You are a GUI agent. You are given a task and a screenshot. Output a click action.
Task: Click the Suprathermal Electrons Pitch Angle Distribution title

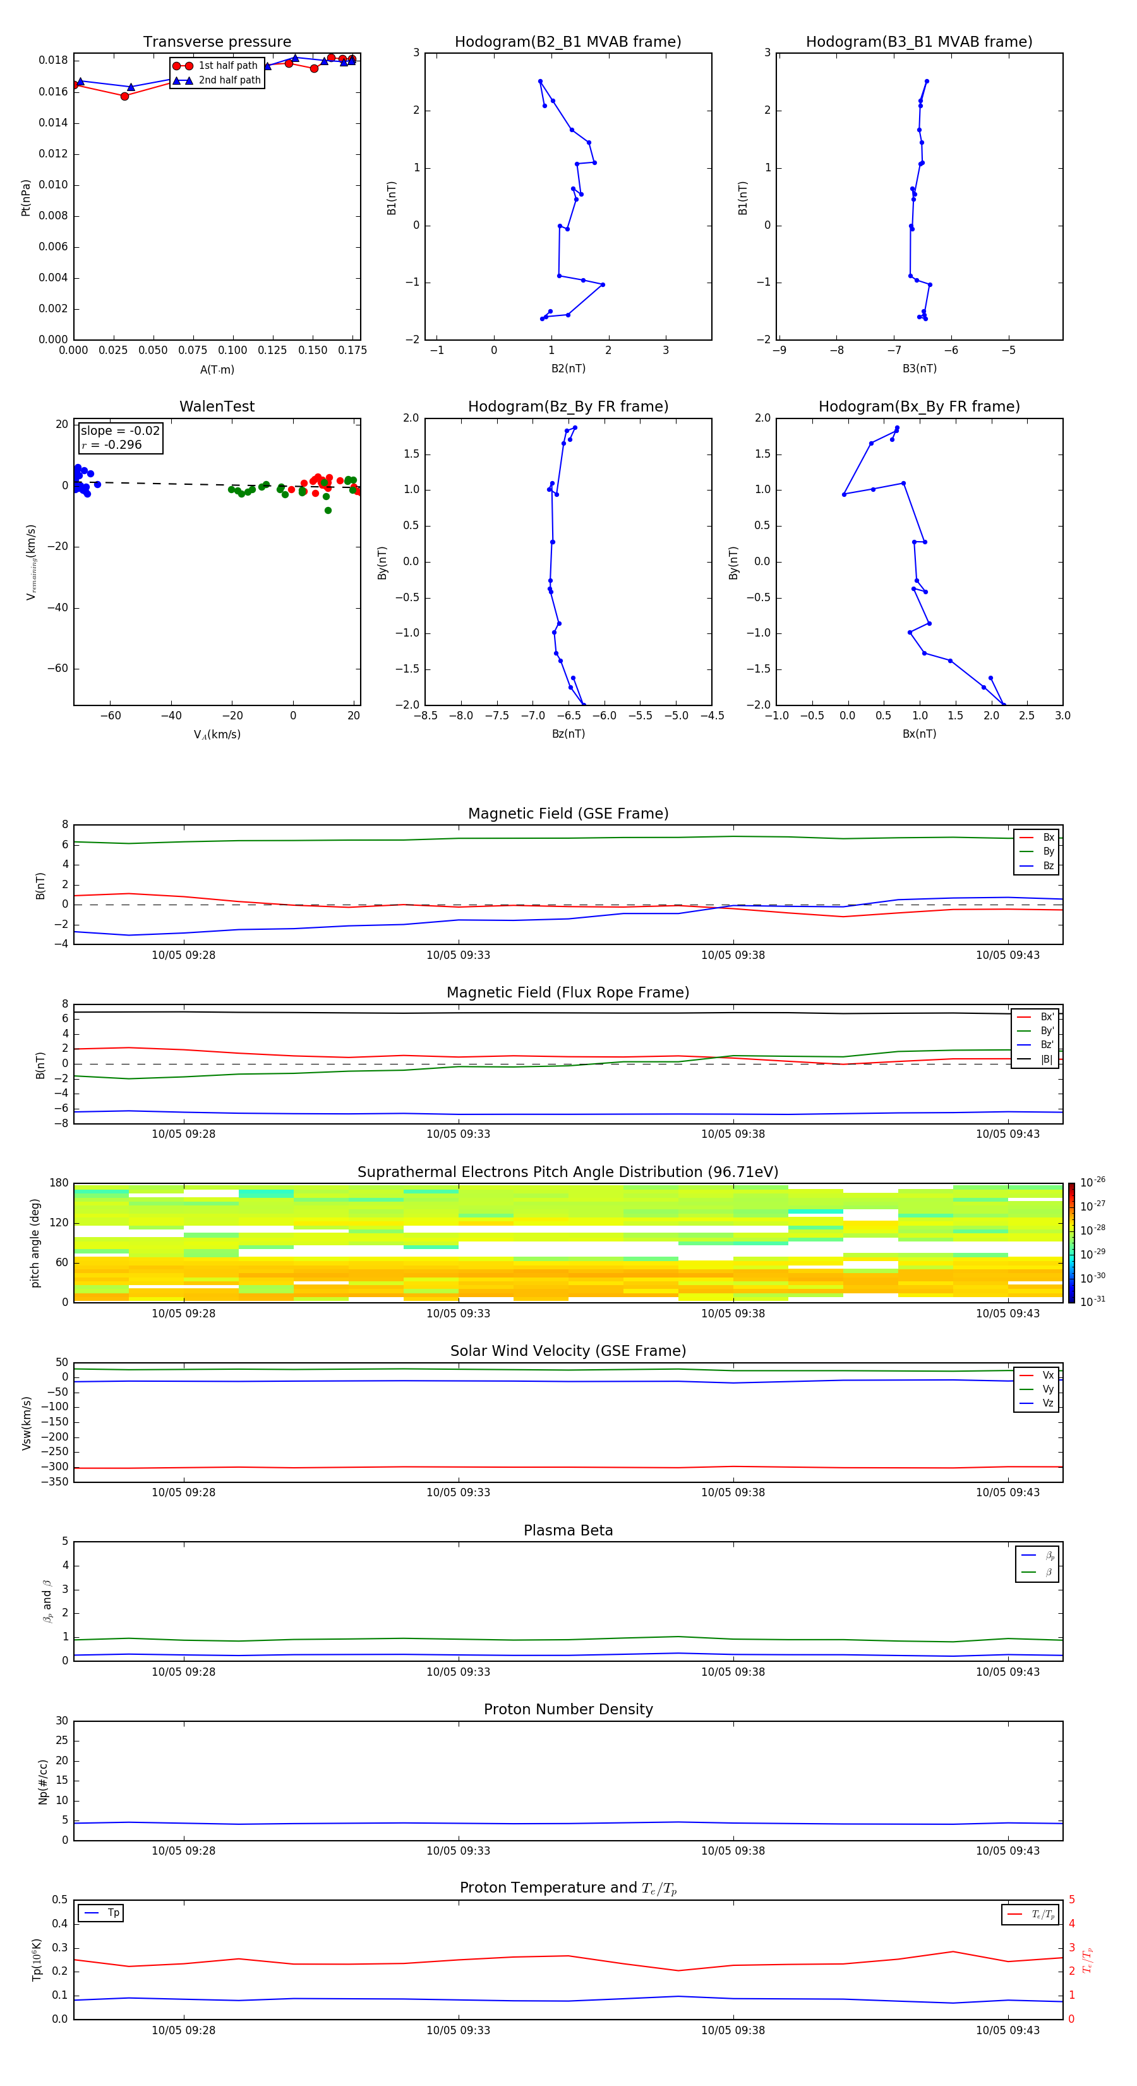[x=568, y=1173]
